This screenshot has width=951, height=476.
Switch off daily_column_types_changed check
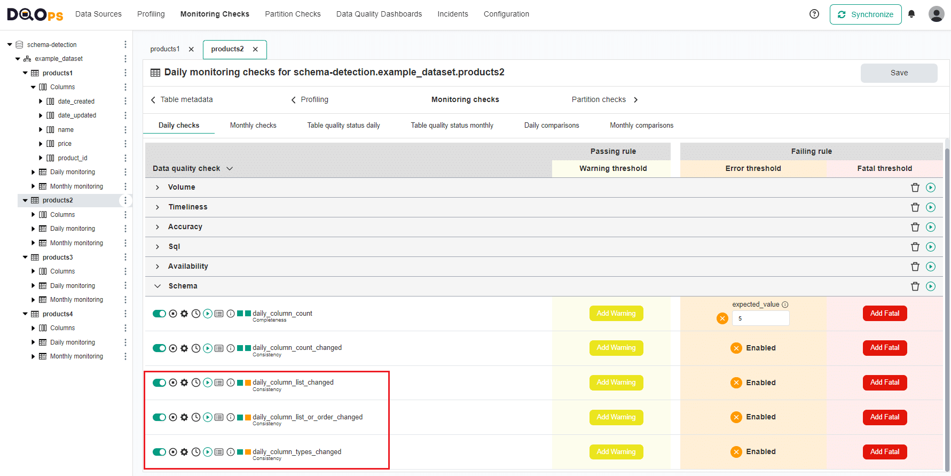click(x=159, y=452)
